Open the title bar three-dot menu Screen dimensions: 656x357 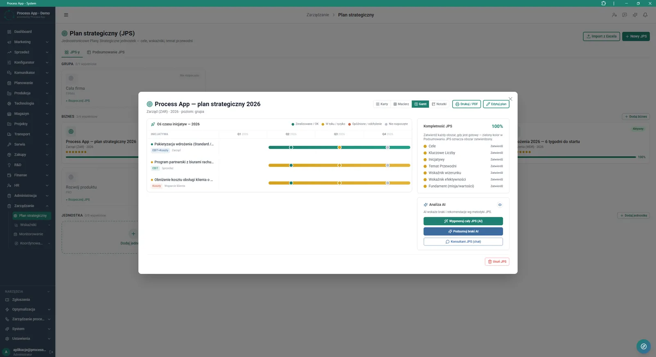pyautogui.click(x=614, y=3)
